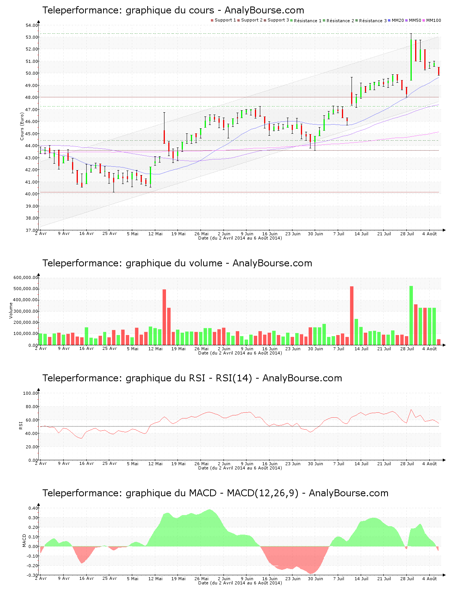Screen dimensions: 460x594
Task: Select the 'Support 3' legend label
Action: pos(278,20)
